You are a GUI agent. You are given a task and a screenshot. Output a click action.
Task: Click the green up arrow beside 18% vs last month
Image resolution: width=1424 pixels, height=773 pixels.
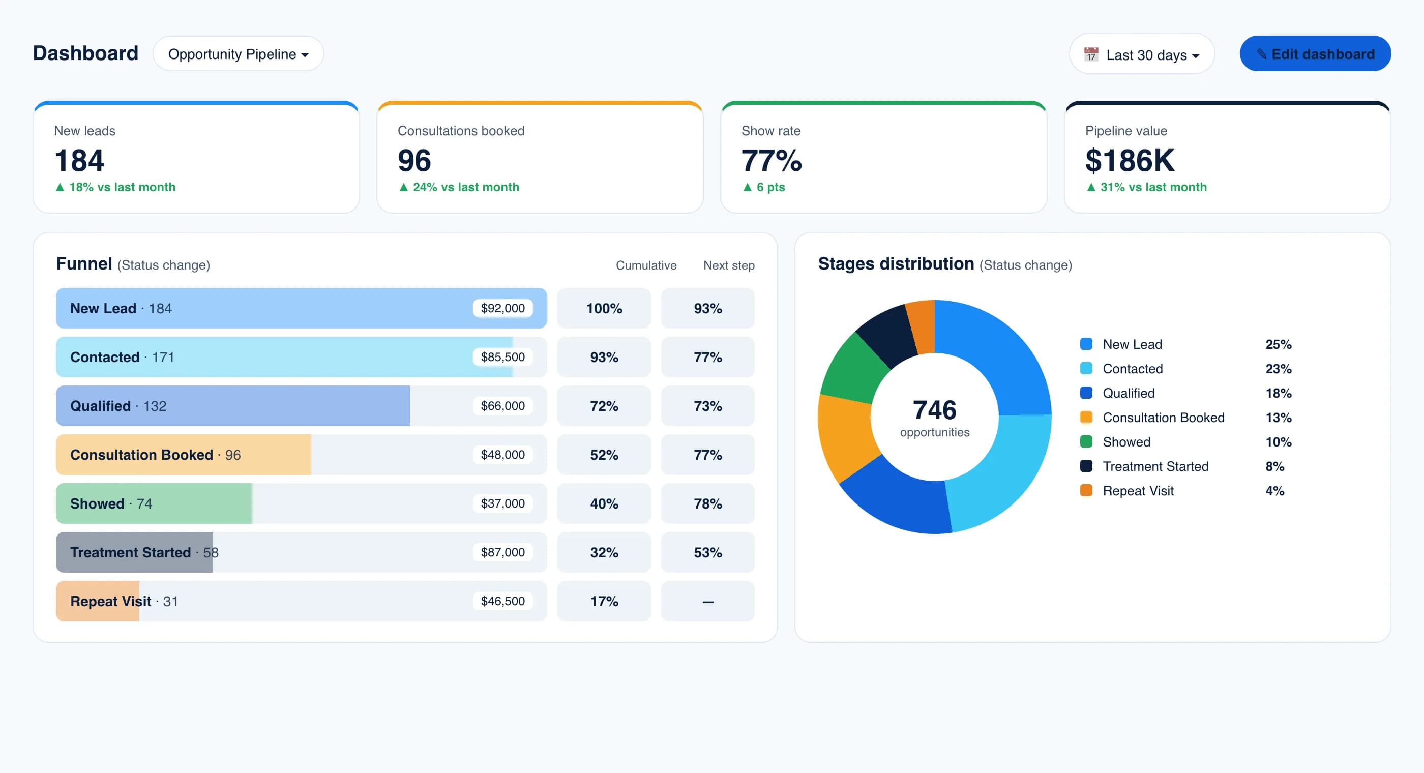click(x=60, y=188)
